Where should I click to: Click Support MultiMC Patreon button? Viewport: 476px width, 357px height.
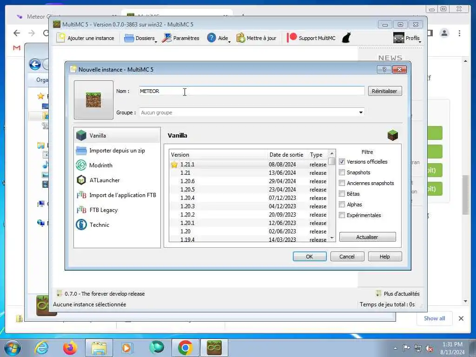(311, 38)
